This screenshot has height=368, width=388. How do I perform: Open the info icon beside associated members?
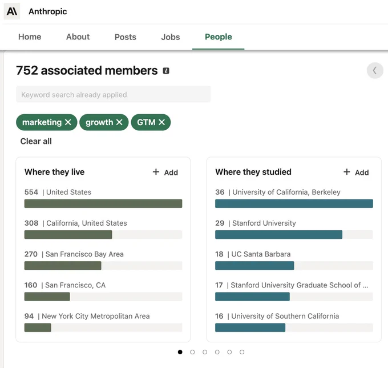[166, 71]
